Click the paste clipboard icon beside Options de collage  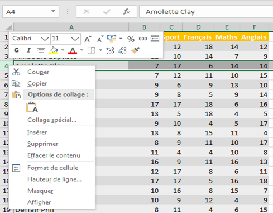(16, 94)
